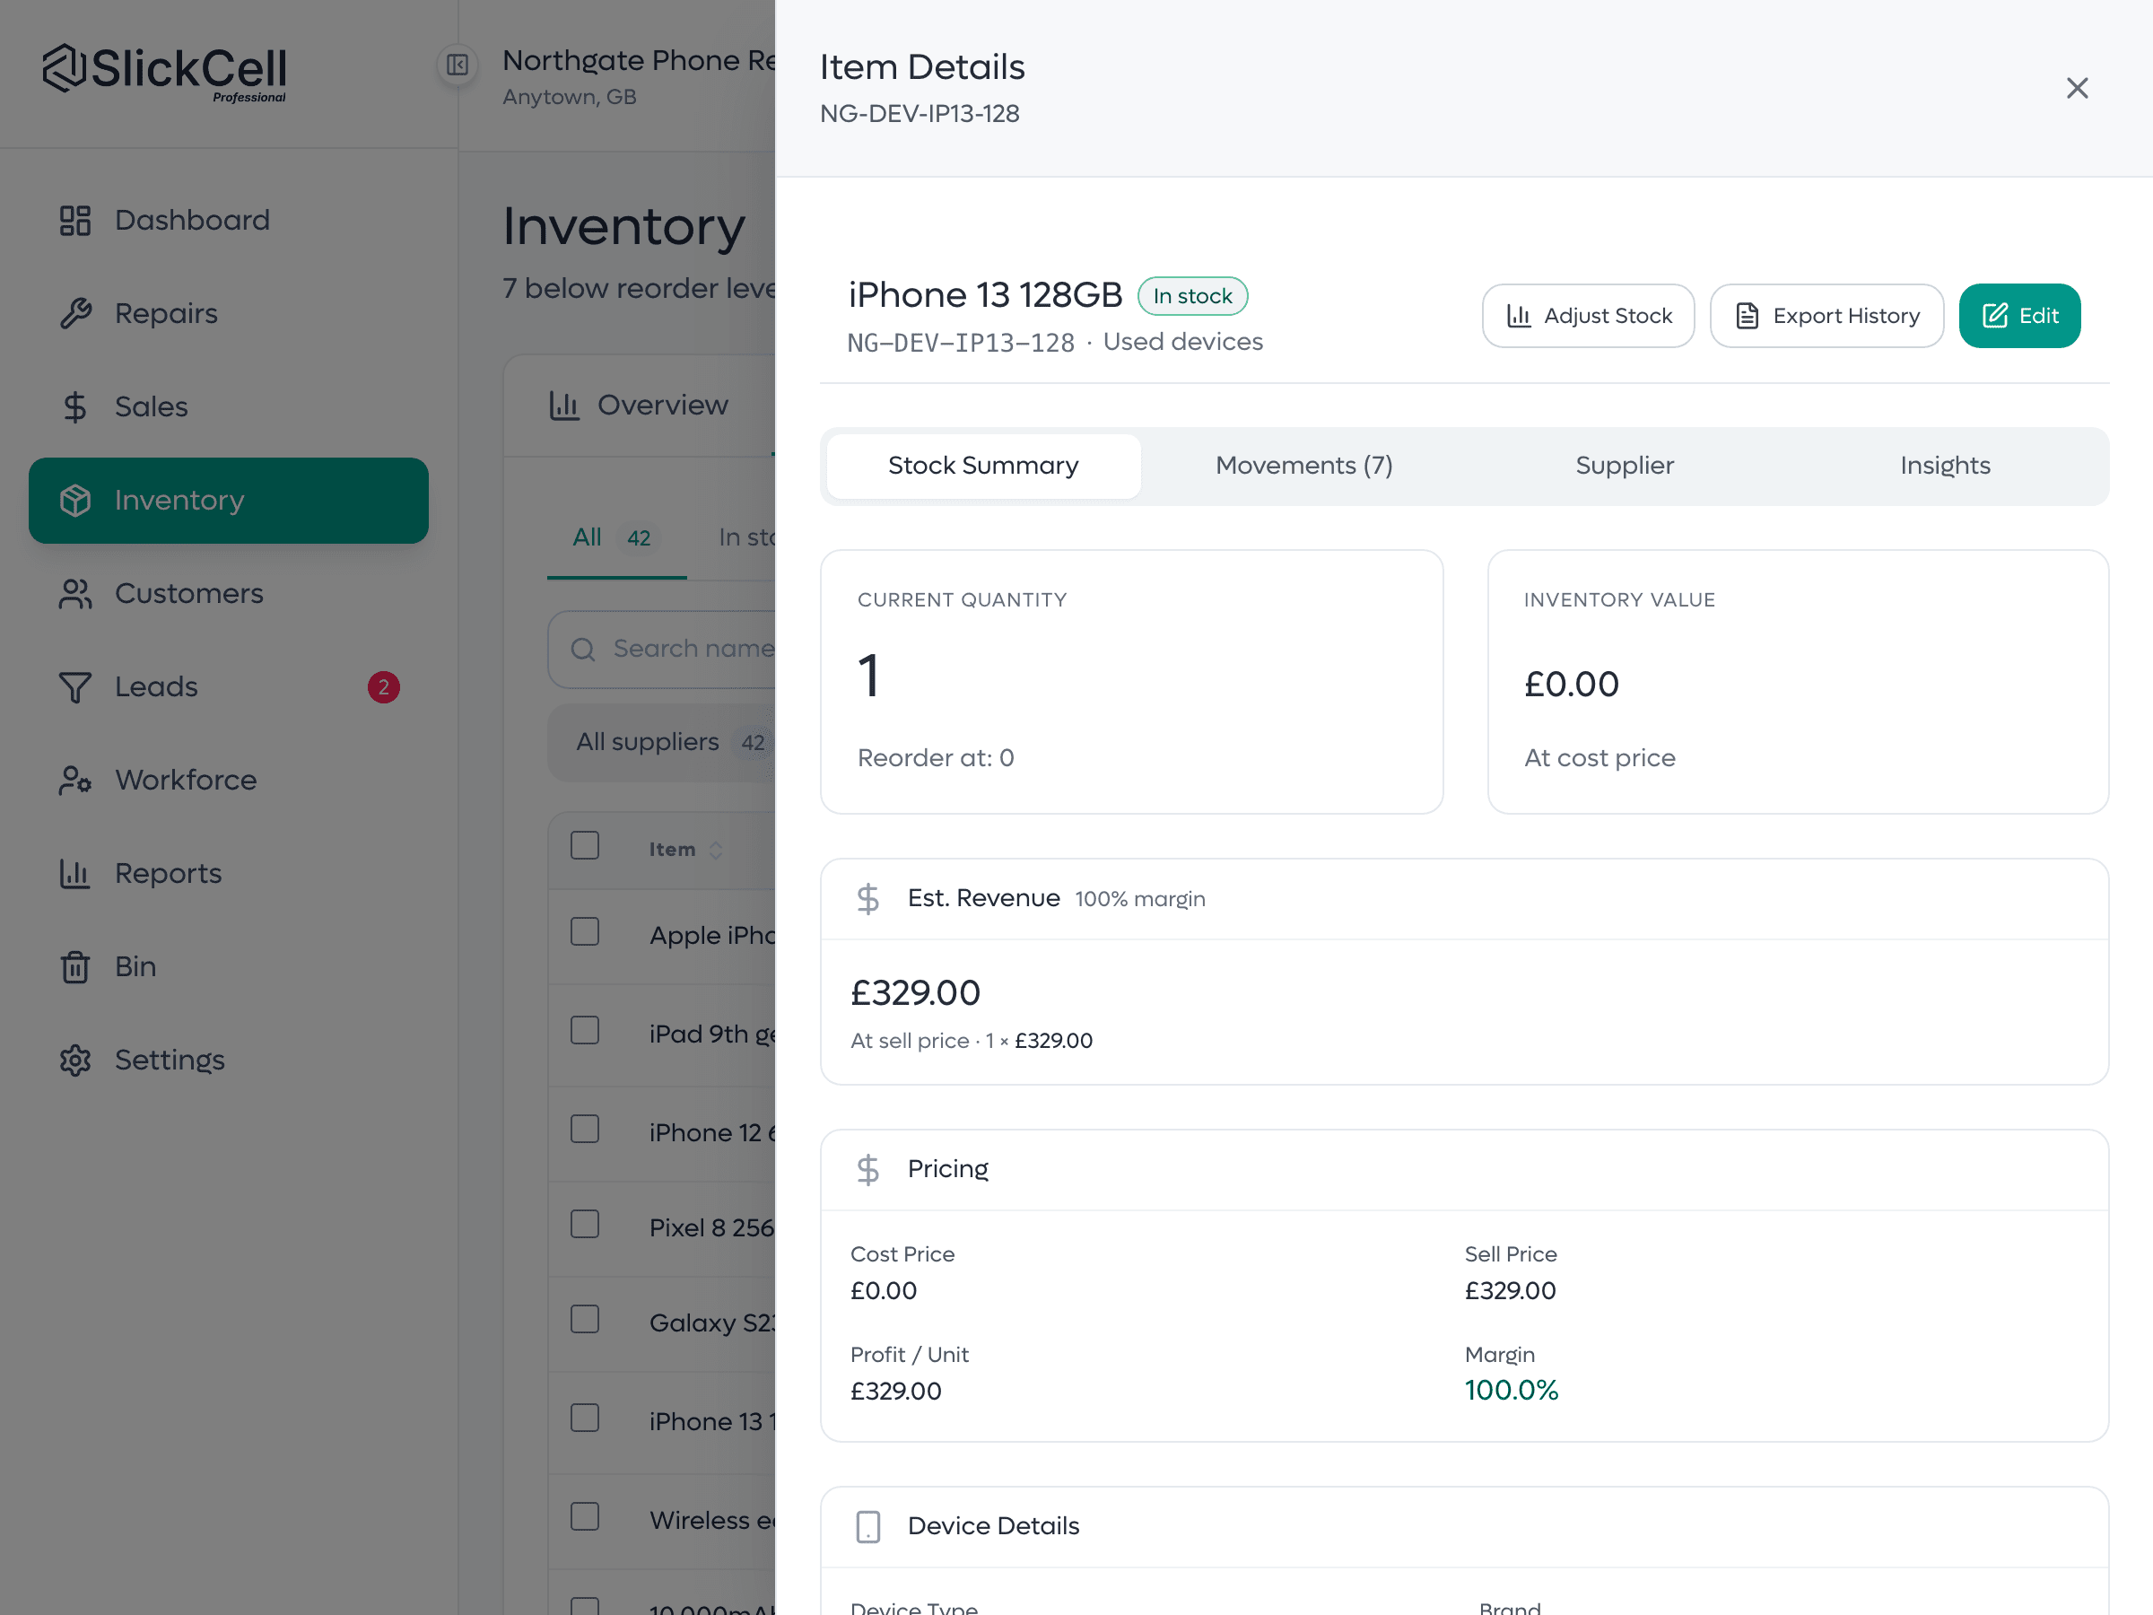Tick the checkbox for Galaxy S2 row
Viewport: 2153px width, 1615px height.
click(585, 1319)
